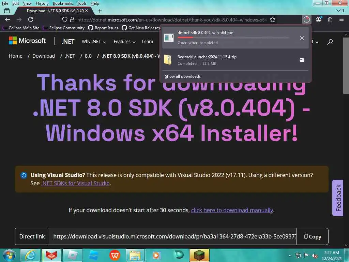Open the Feedback side tab
This screenshot has height=262, width=349.
[338, 198]
